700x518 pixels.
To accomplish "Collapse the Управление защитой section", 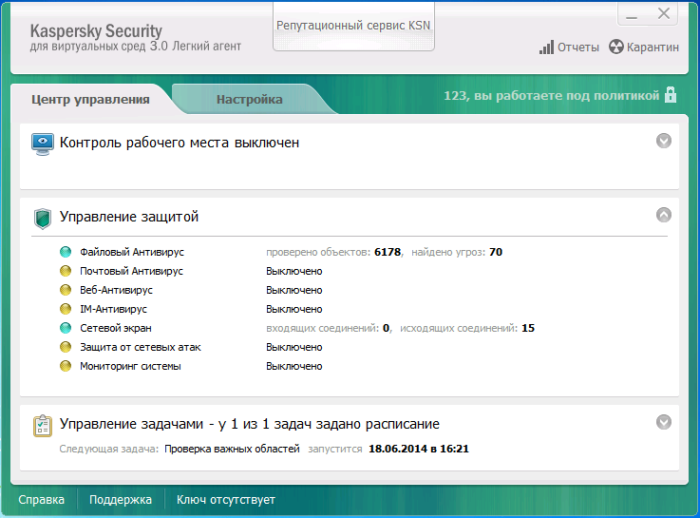I will [664, 215].
